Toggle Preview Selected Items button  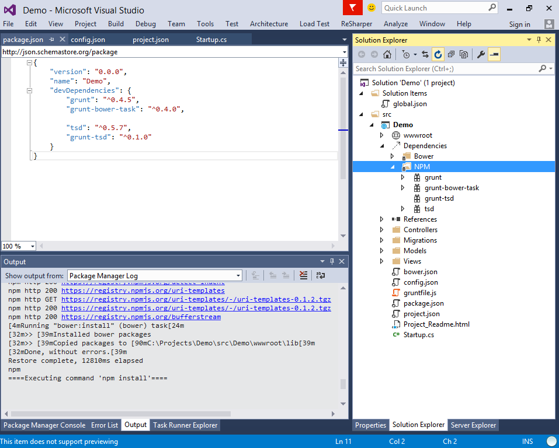(x=494, y=54)
